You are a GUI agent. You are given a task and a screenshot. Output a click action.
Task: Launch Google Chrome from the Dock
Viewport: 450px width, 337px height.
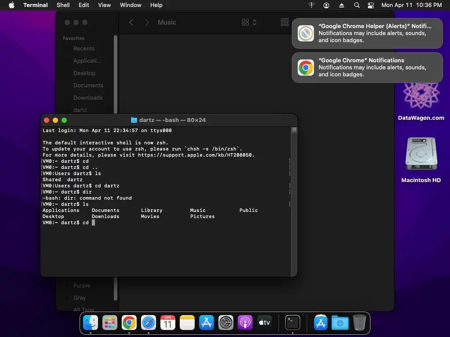pos(129,323)
